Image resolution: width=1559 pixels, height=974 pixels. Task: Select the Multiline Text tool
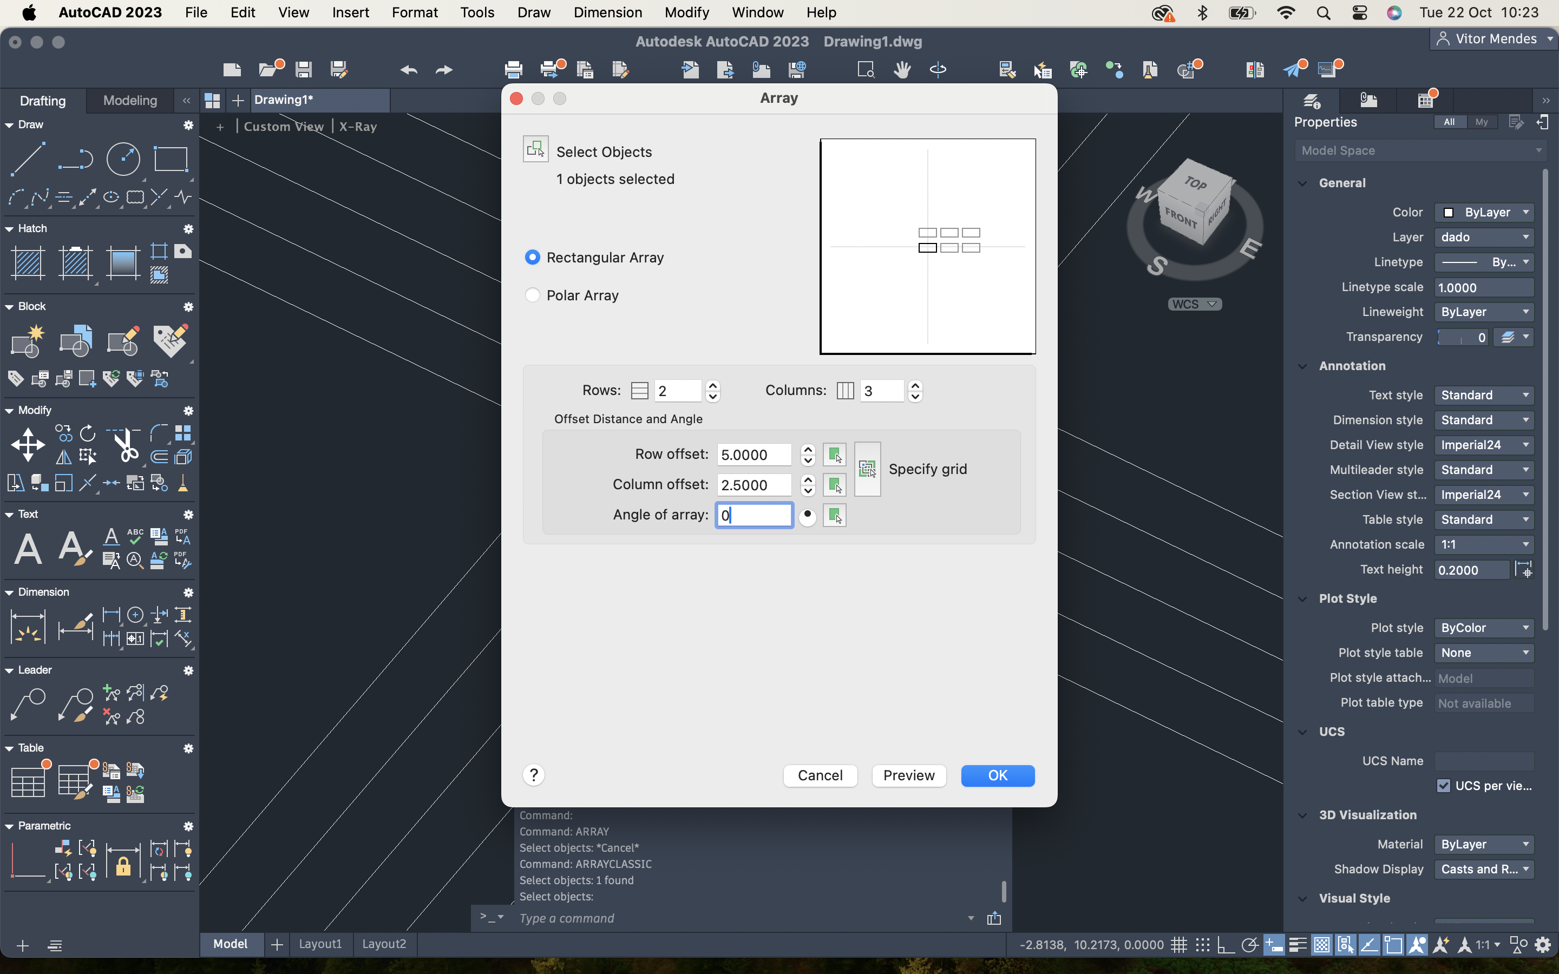point(28,548)
